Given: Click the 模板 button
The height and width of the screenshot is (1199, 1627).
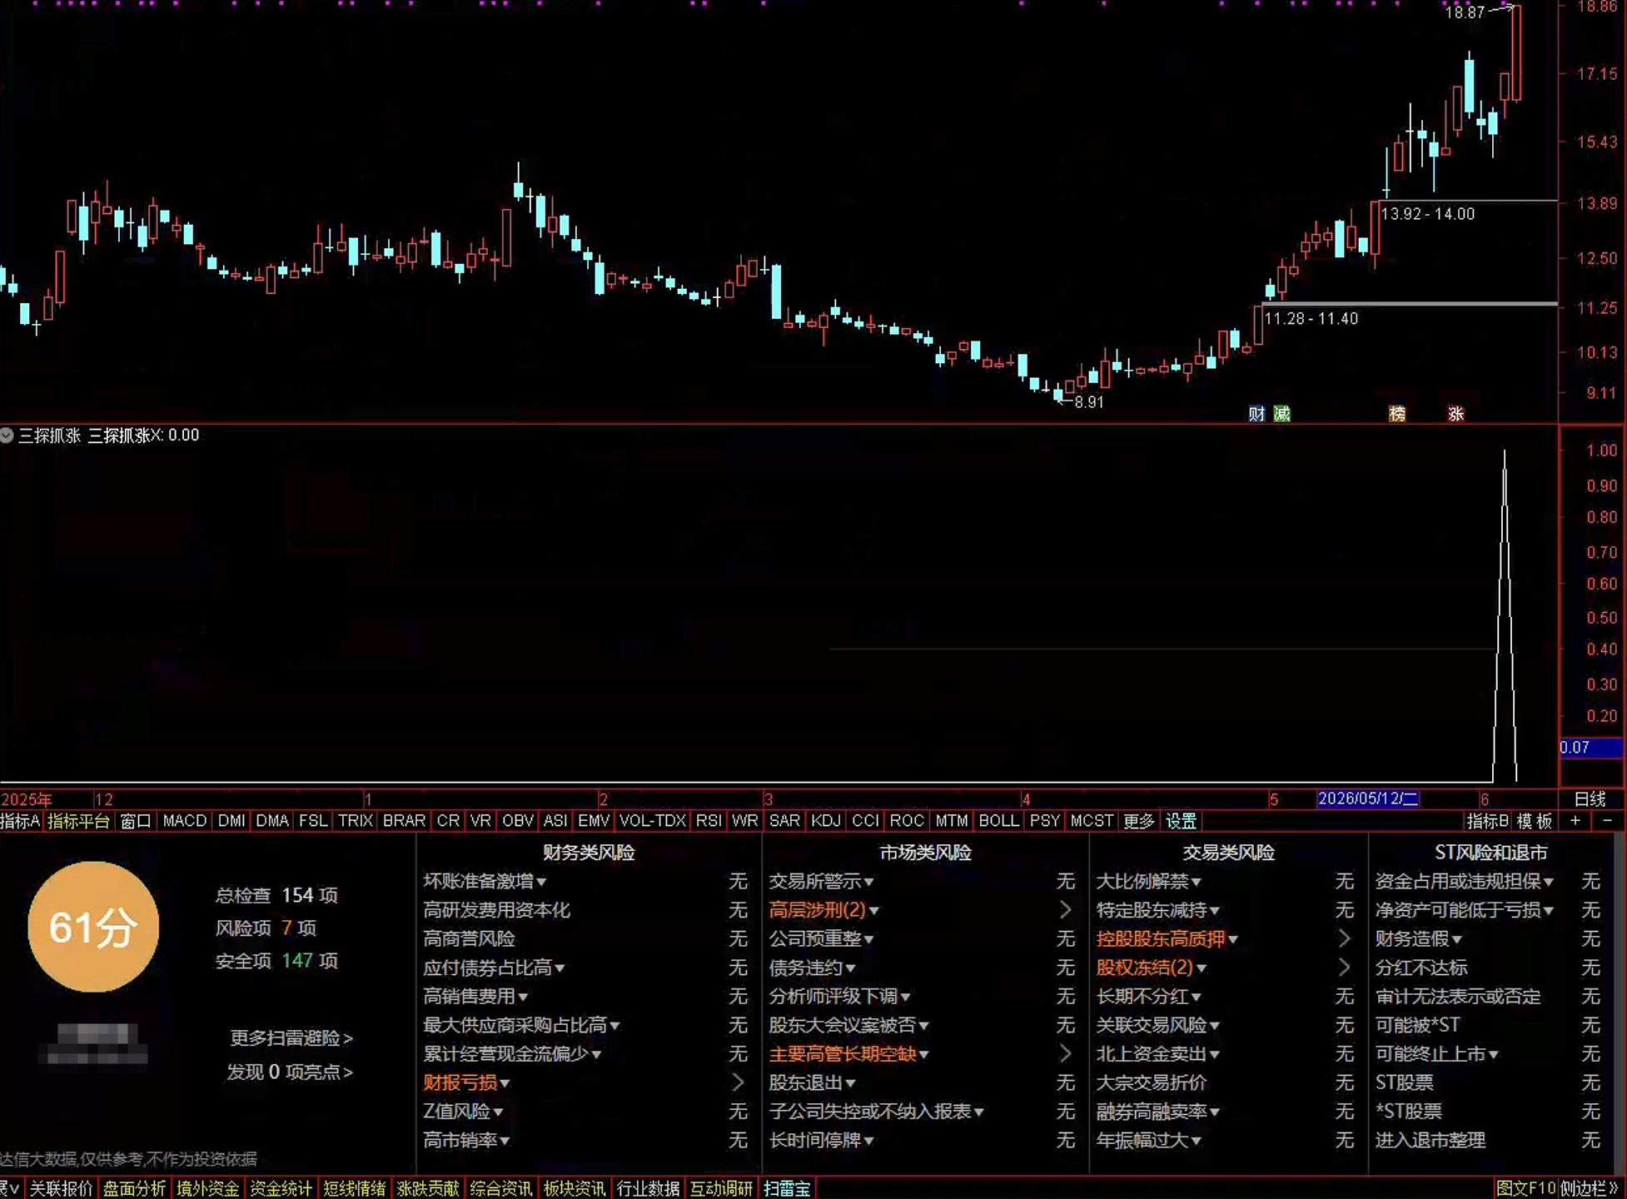Looking at the screenshot, I should pos(1535,821).
